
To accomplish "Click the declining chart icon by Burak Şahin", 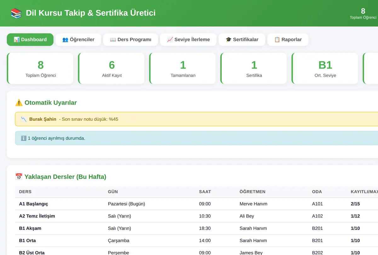I will coord(24,119).
